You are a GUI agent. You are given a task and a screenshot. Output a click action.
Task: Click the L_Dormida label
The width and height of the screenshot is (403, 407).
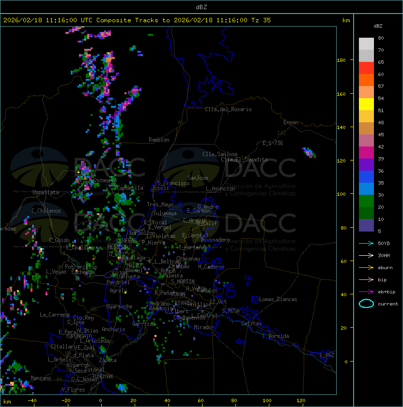coord(276,336)
